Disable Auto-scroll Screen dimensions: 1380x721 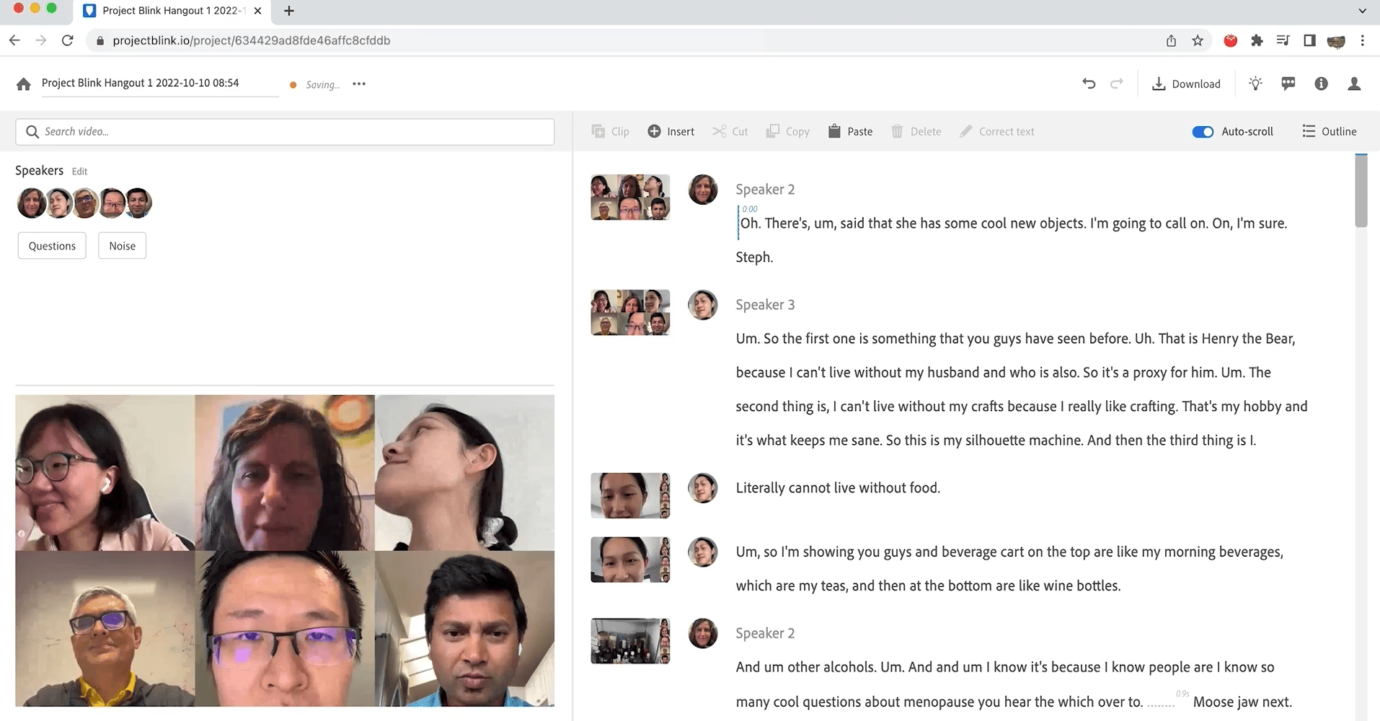pyautogui.click(x=1202, y=132)
